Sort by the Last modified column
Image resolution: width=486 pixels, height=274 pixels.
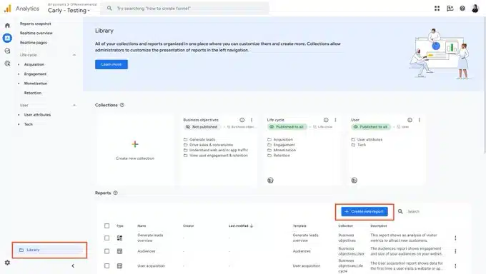(x=241, y=225)
